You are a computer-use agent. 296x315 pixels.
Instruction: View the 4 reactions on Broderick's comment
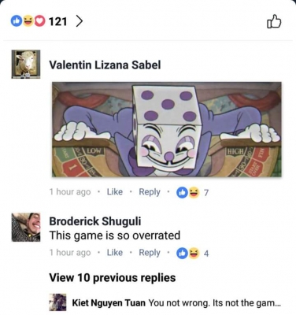pos(192,254)
